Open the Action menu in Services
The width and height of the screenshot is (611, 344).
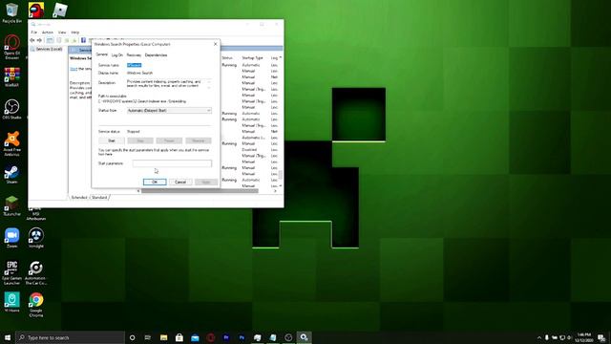47,32
